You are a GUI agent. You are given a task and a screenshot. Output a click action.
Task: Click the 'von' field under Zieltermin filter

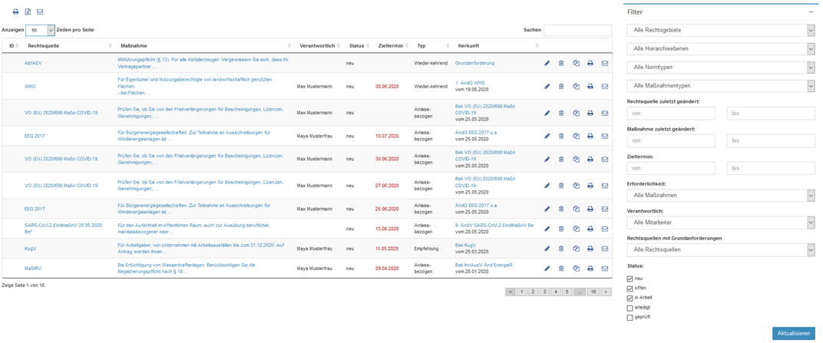tap(671, 168)
